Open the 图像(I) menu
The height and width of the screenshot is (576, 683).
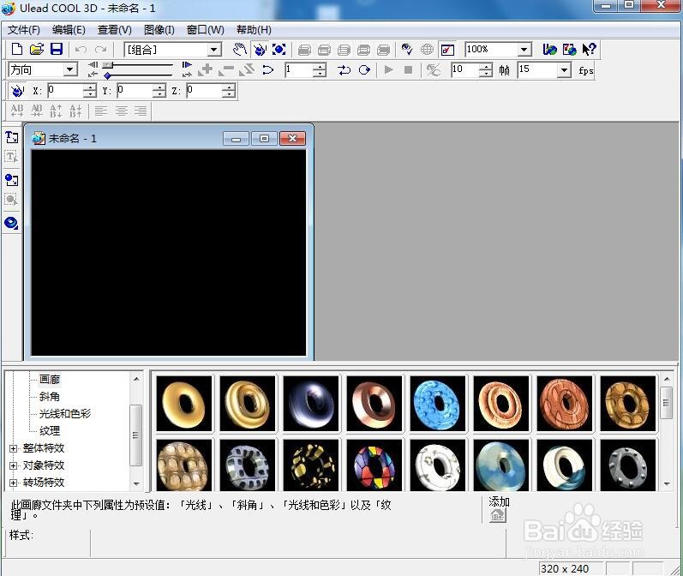159,30
